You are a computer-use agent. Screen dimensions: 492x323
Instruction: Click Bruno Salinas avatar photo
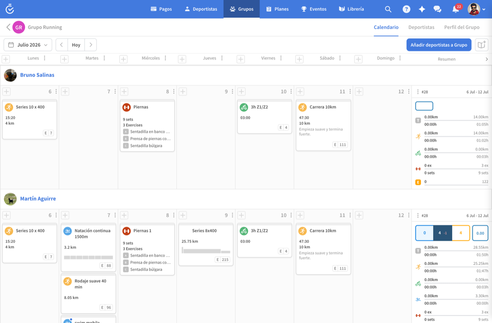[x=10, y=75]
